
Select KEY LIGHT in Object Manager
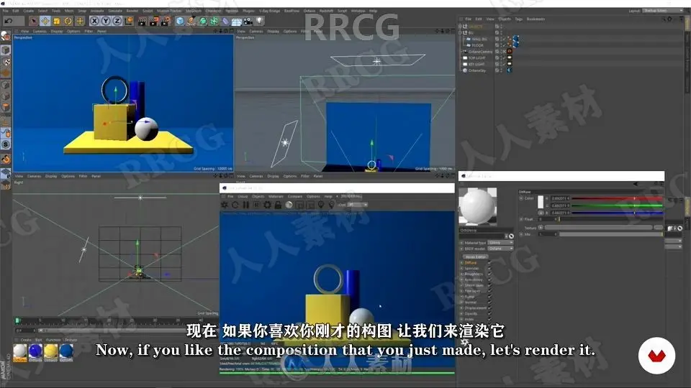(477, 64)
